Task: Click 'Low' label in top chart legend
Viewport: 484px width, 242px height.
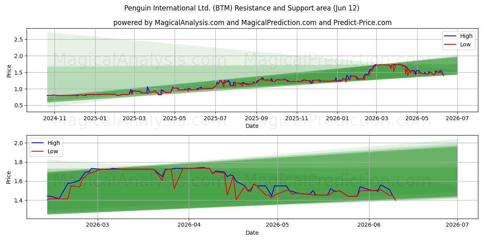Action: pos(465,44)
